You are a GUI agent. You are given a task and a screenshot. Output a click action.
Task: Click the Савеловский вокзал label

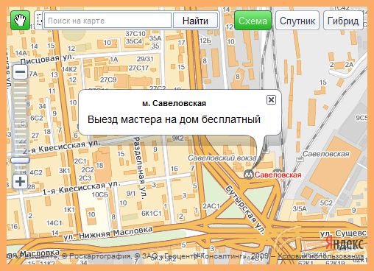(x=222, y=158)
